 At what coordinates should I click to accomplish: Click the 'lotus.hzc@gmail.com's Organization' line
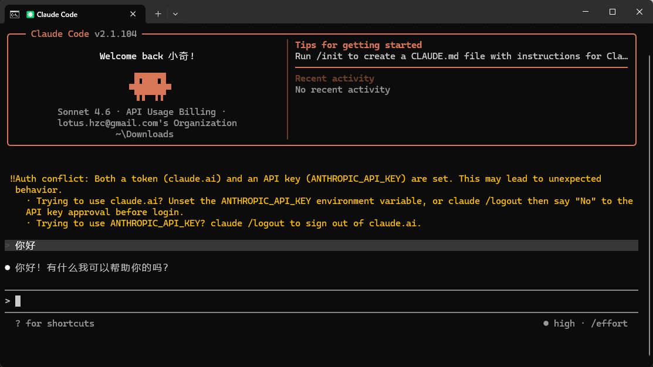[x=147, y=123]
